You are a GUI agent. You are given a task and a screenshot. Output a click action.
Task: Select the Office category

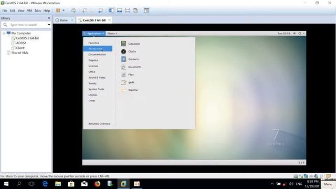(92, 72)
